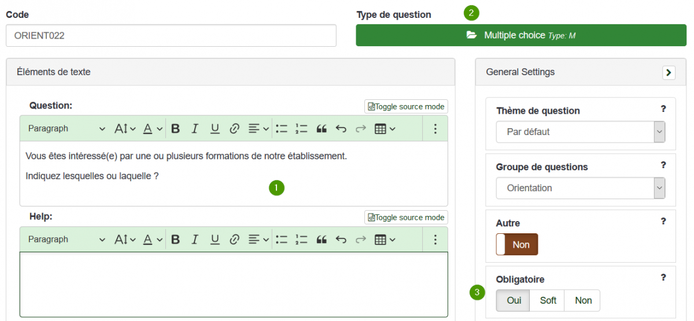694x321 pixels.
Task: Add bulleted list in Help editor
Action: pyautogui.click(x=282, y=240)
